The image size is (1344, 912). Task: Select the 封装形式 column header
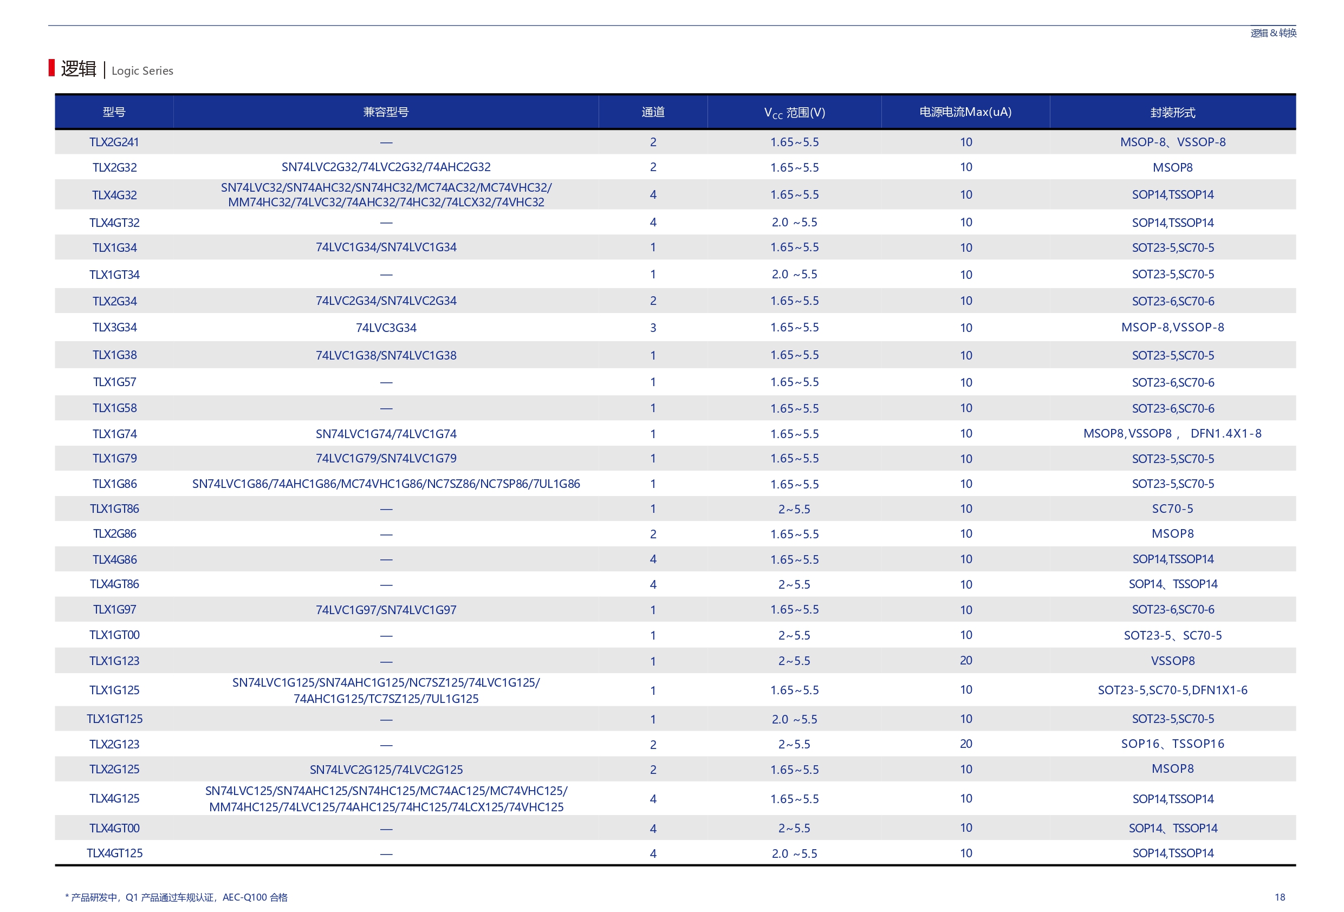pos(1172,113)
